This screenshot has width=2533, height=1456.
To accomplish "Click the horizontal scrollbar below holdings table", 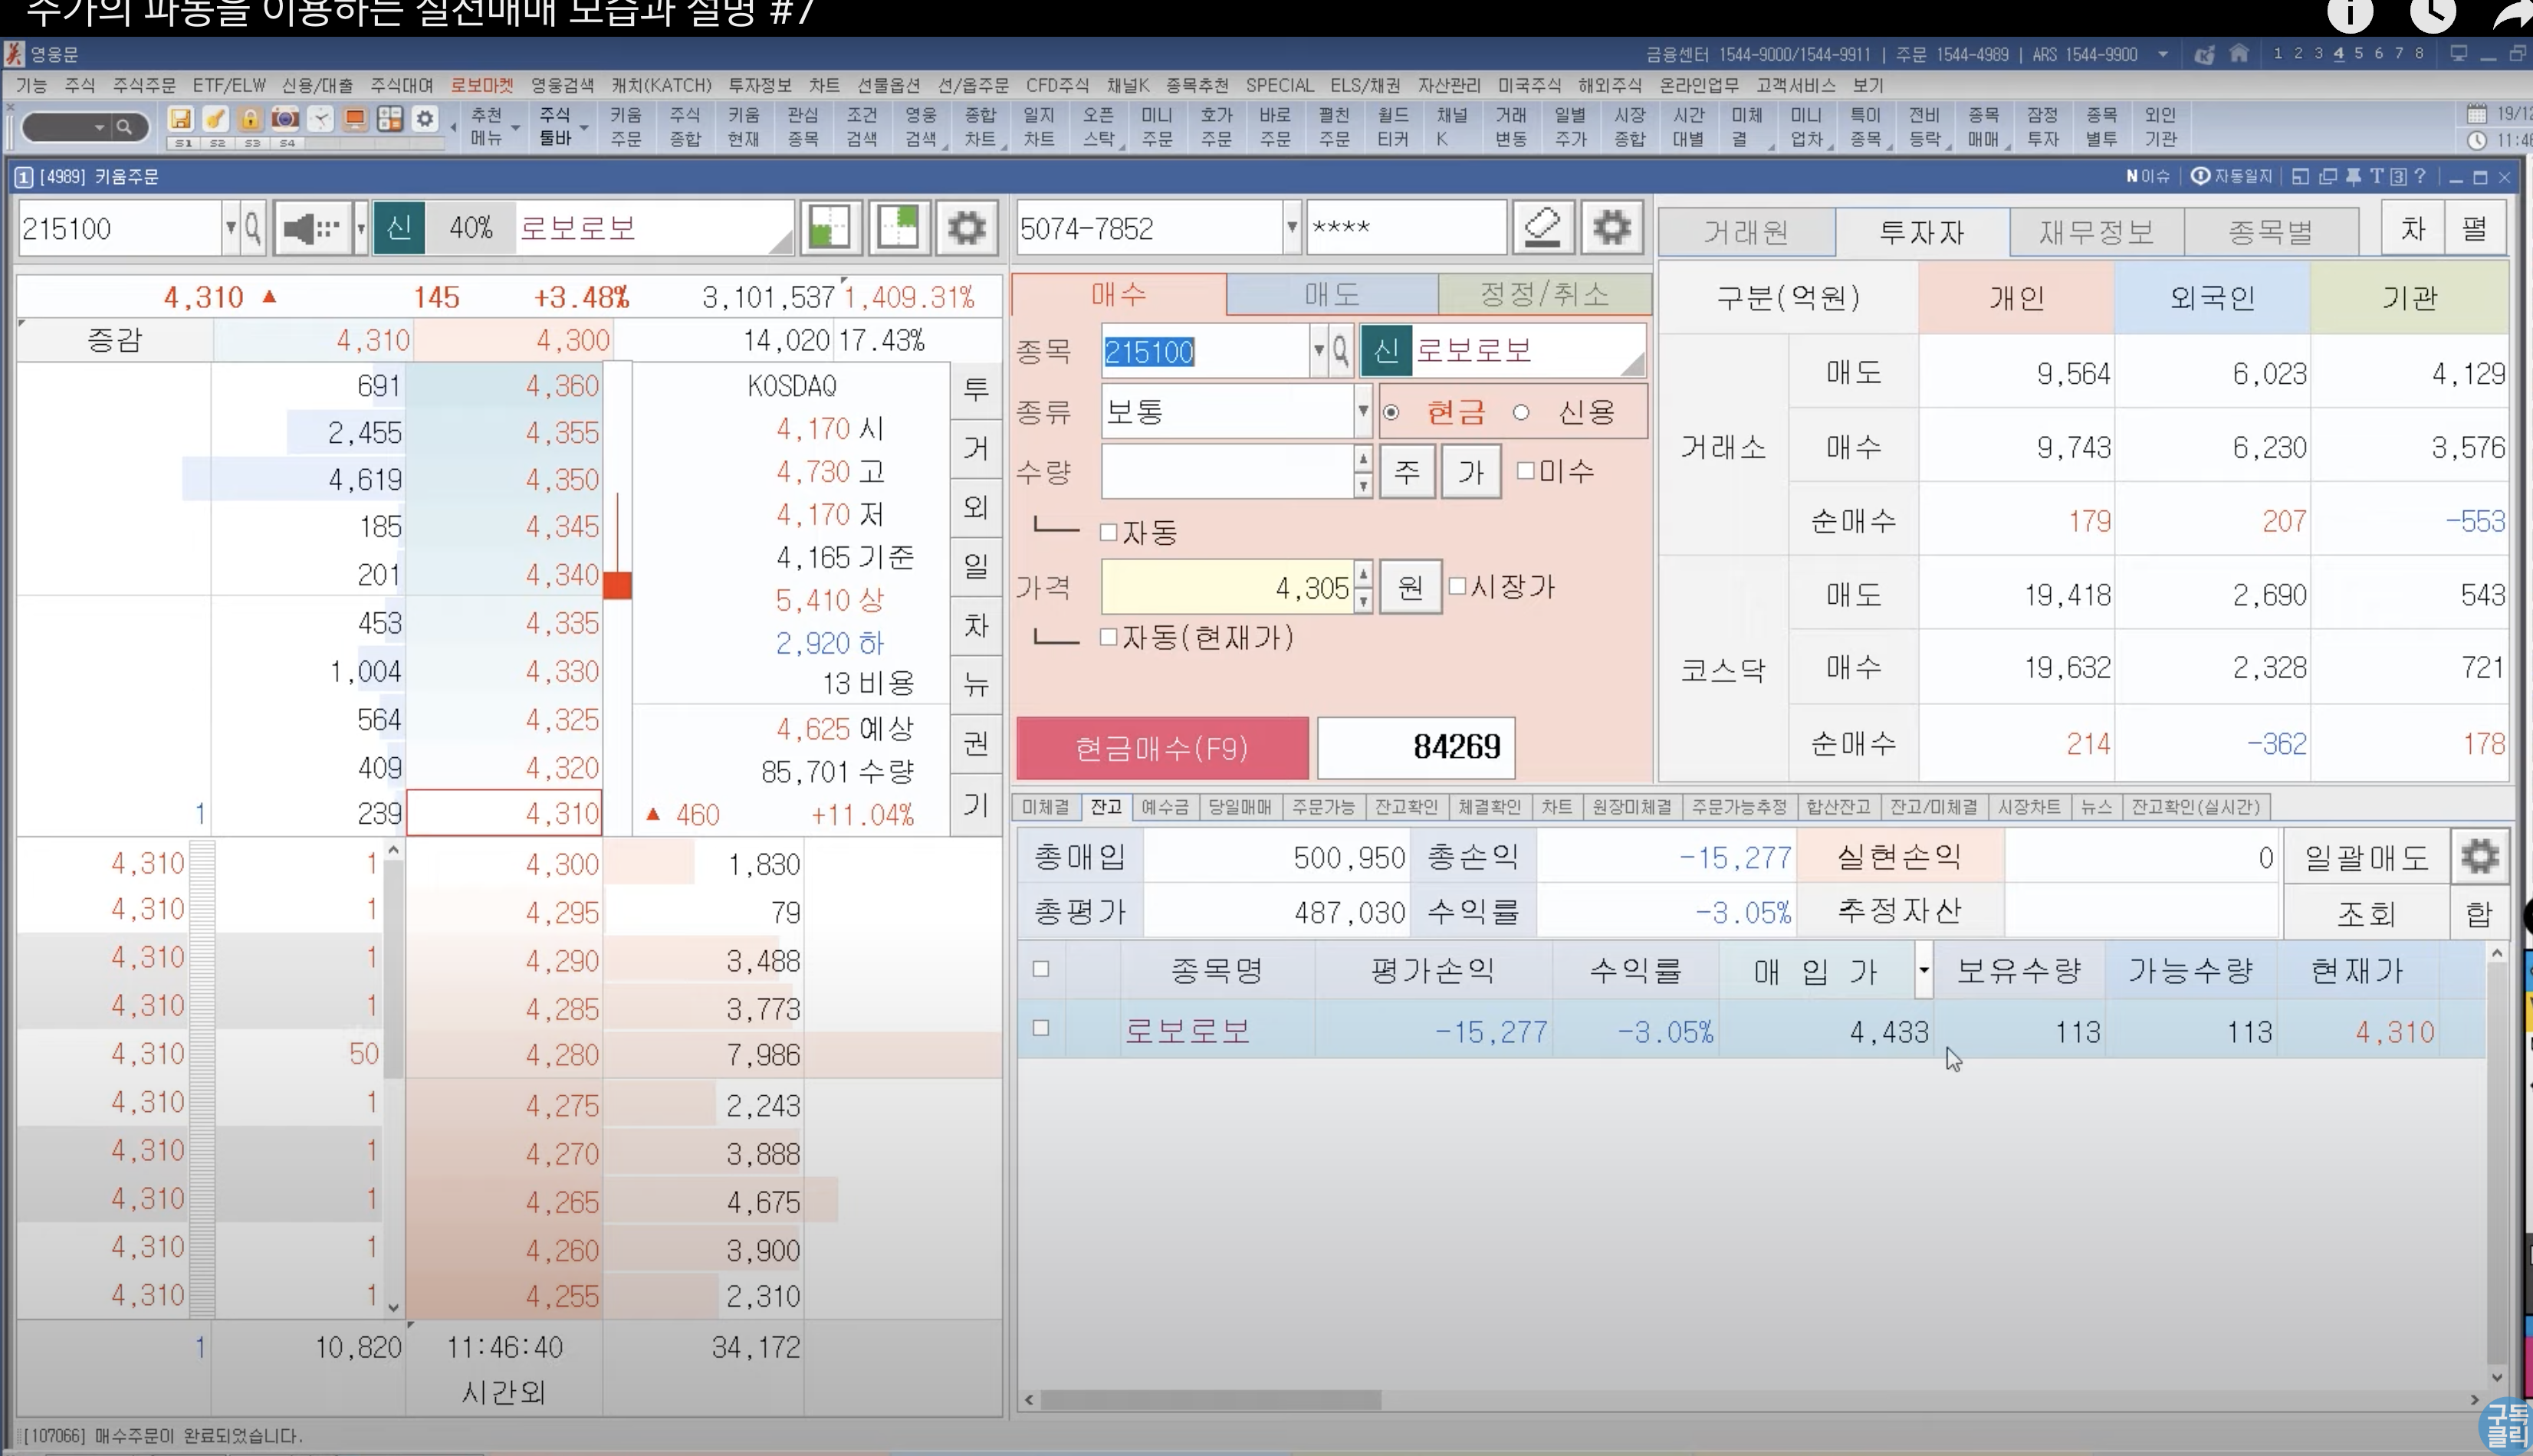I will click(x=1211, y=1400).
